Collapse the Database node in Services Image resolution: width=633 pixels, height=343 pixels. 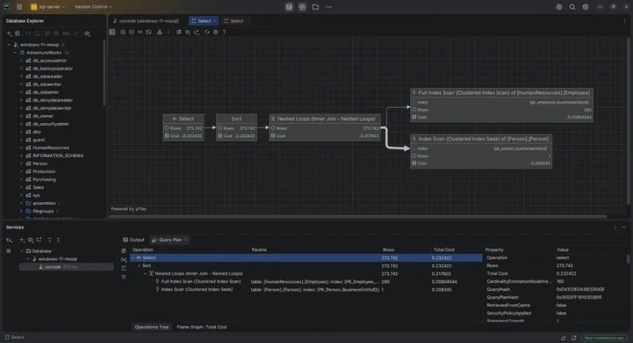22,251
